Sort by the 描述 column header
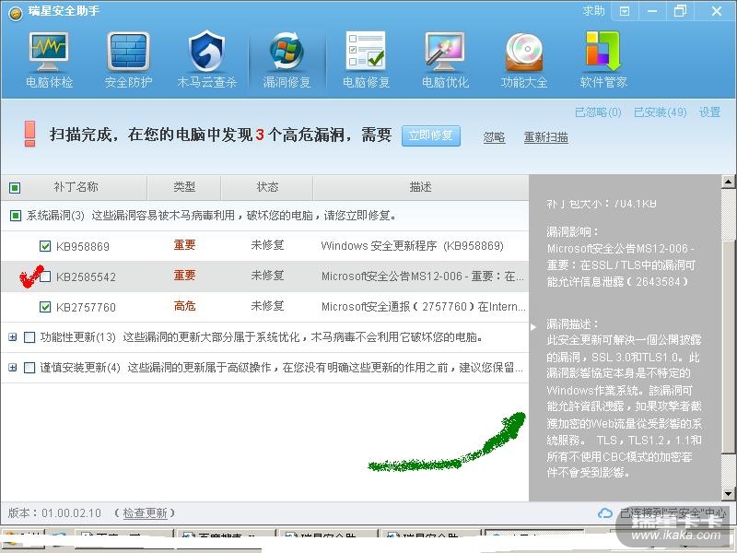 (420, 187)
